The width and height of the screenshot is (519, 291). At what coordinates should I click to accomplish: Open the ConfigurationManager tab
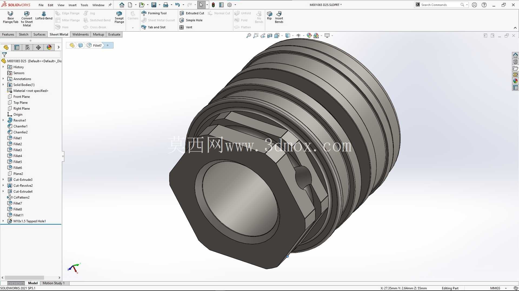coord(28,47)
